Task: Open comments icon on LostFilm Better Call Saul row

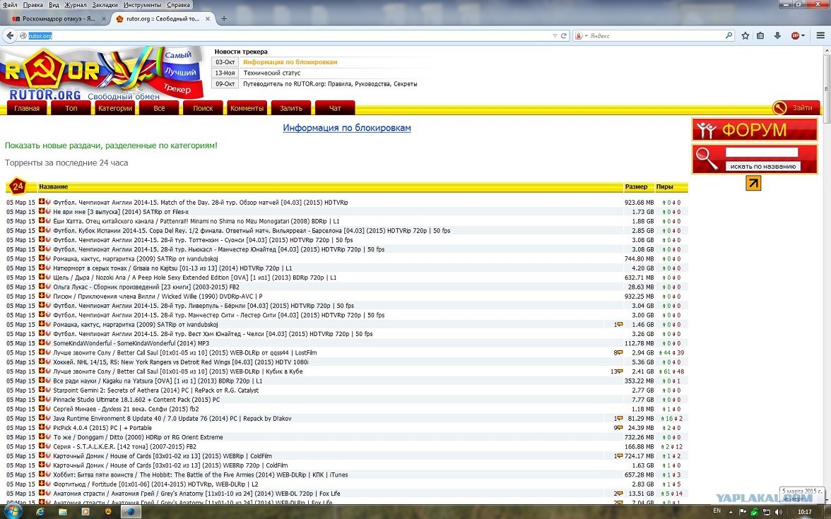Action: [x=619, y=353]
